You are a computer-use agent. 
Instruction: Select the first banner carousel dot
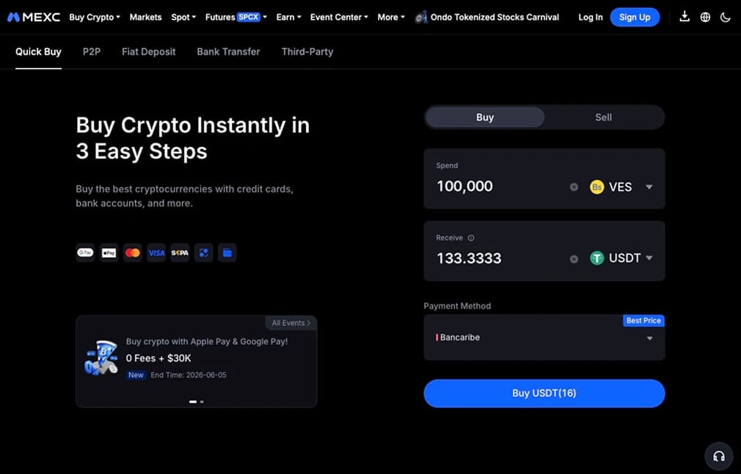point(193,401)
